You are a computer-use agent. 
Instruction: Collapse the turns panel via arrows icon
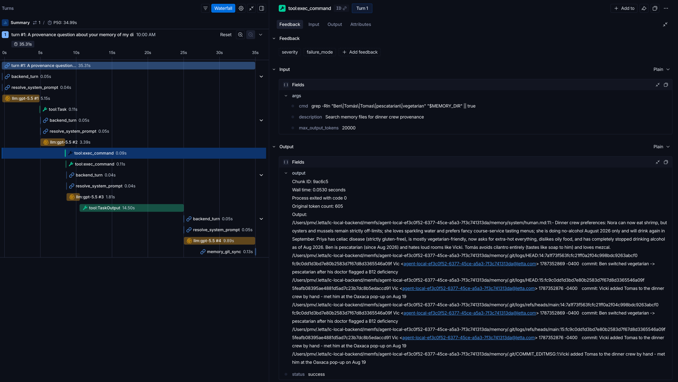[x=251, y=8]
